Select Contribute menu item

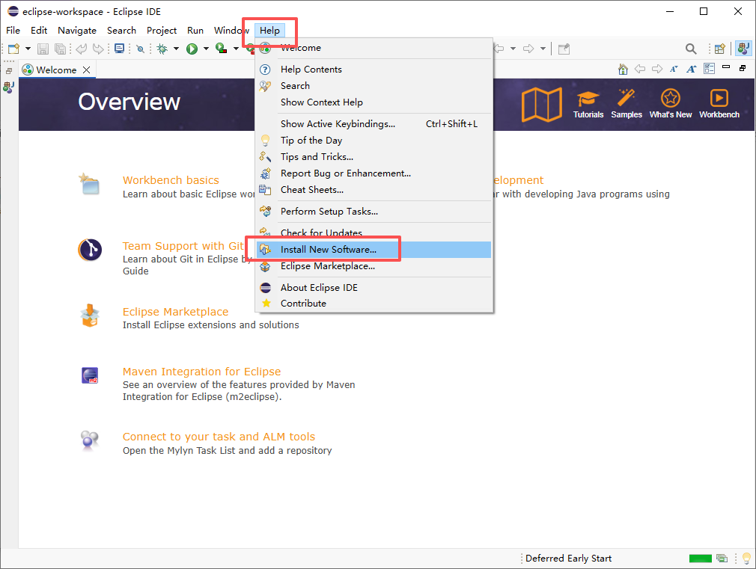point(374,303)
